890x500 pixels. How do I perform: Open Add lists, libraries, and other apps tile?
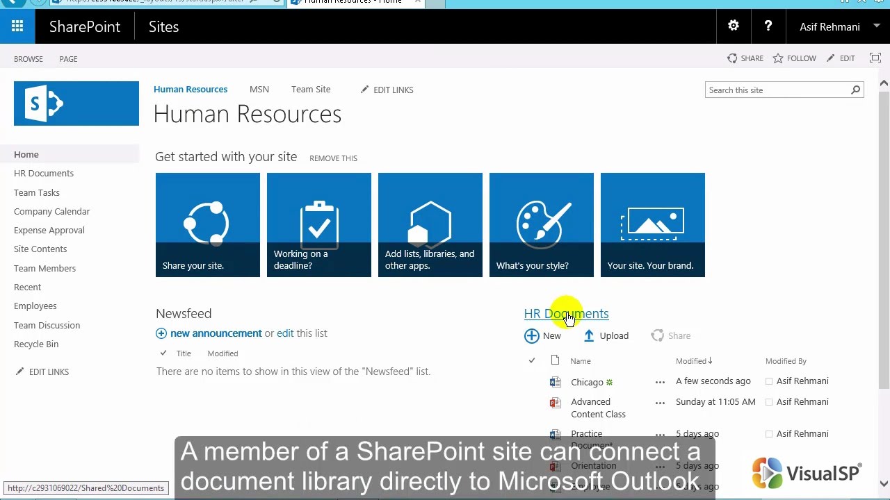click(430, 225)
